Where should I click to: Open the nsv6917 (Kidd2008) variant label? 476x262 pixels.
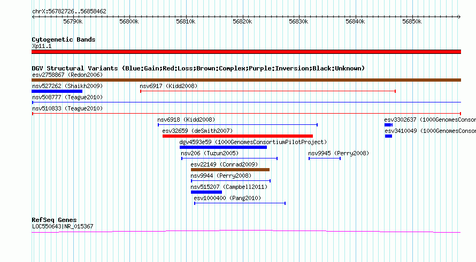coord(168,86)
